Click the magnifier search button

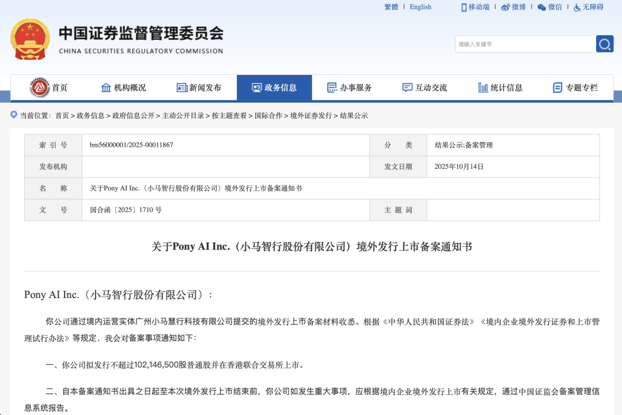[604, 44]
